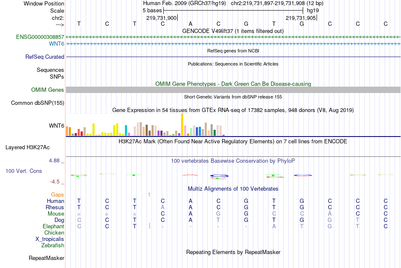Click the '219,731,900' position marker
401x268 pixels.
tap(161, 18)
